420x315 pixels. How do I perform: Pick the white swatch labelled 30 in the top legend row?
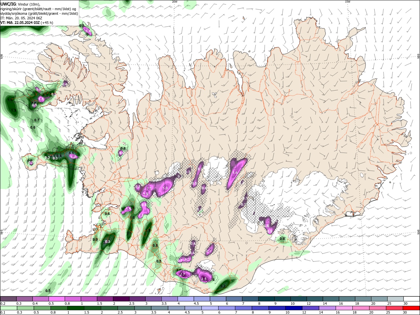(411, 299)
